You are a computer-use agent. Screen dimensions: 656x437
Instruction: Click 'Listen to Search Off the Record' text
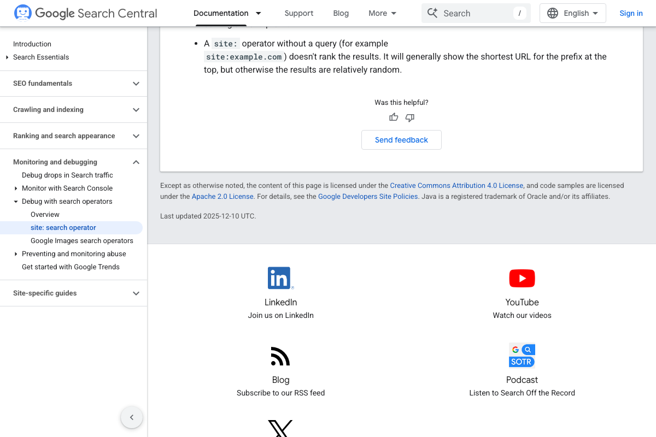[522, 393]
